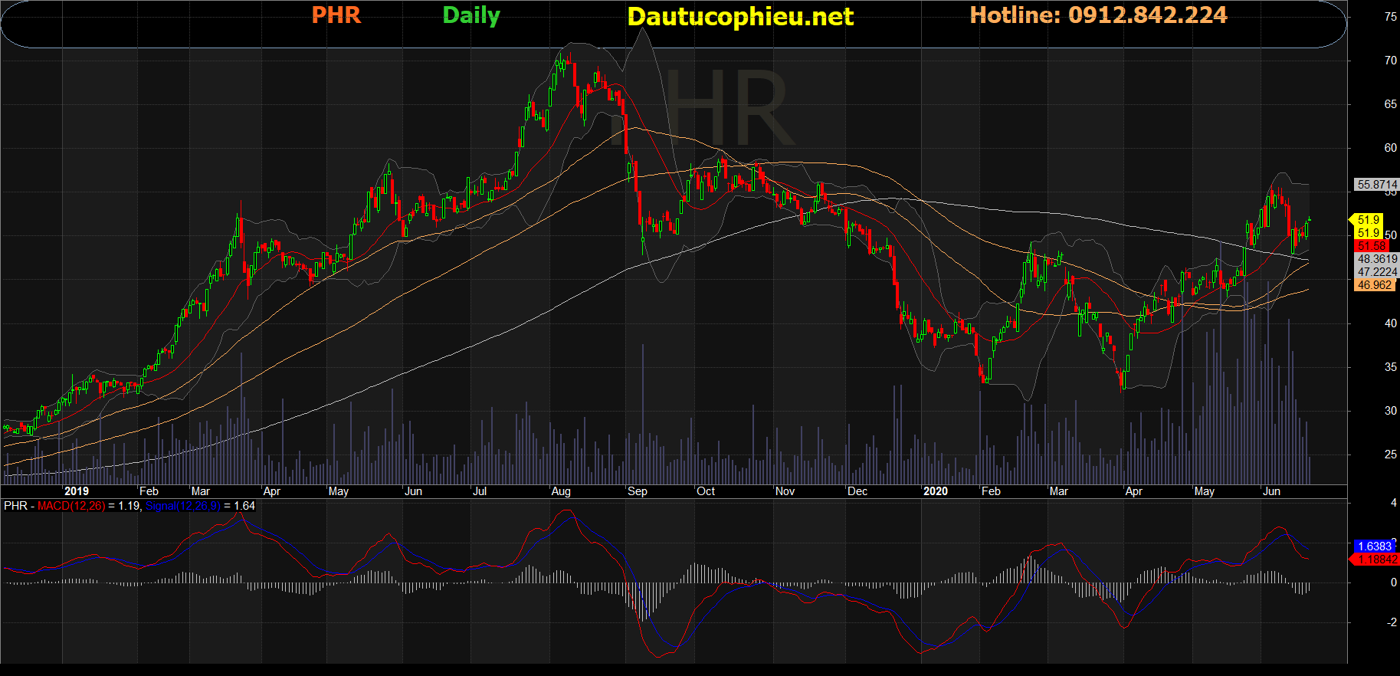
Task: Click the Dec label on the time axis
Action: tap(857, 491)
